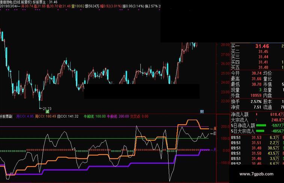Screen dimensions: 284x183
Task: Click the purple 牛熊线: 200.00 label
Action: [x=118, y=116]
